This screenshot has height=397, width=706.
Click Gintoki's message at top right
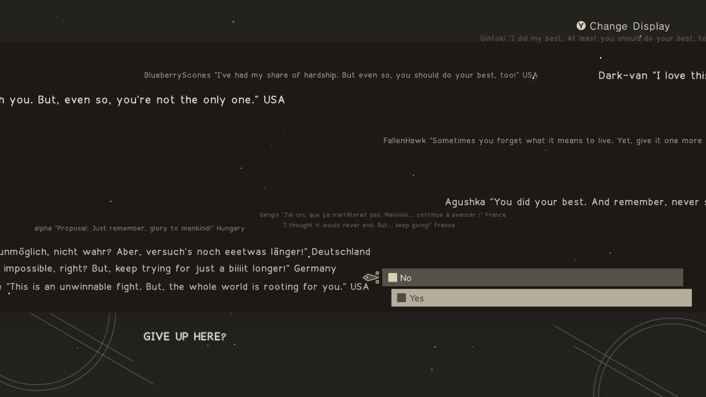592,38
